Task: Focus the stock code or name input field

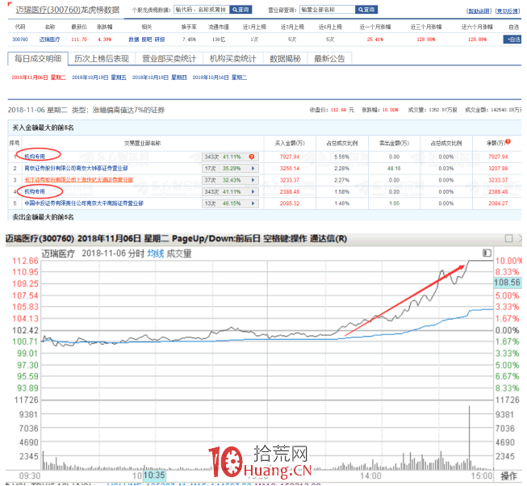Action: click(202, 10)
